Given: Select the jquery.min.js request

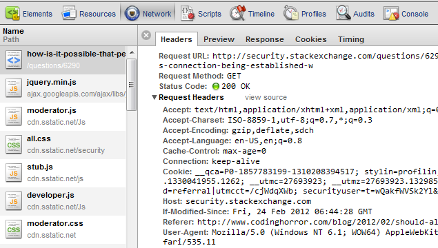Looking at the screenshot, I should tap(63, 88).
